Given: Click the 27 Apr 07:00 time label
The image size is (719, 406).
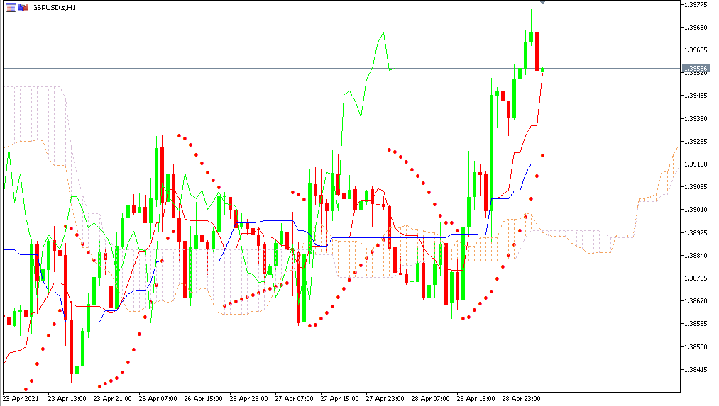Looking at the screenshot, I should [294, 399].
